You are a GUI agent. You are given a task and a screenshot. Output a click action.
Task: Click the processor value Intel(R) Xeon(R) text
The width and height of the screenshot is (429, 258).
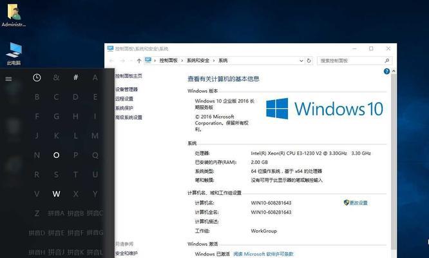[x=311, y=153]
